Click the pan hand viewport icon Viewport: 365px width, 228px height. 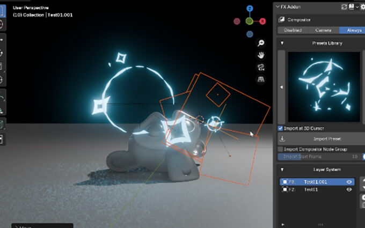(x=261, y=55)
